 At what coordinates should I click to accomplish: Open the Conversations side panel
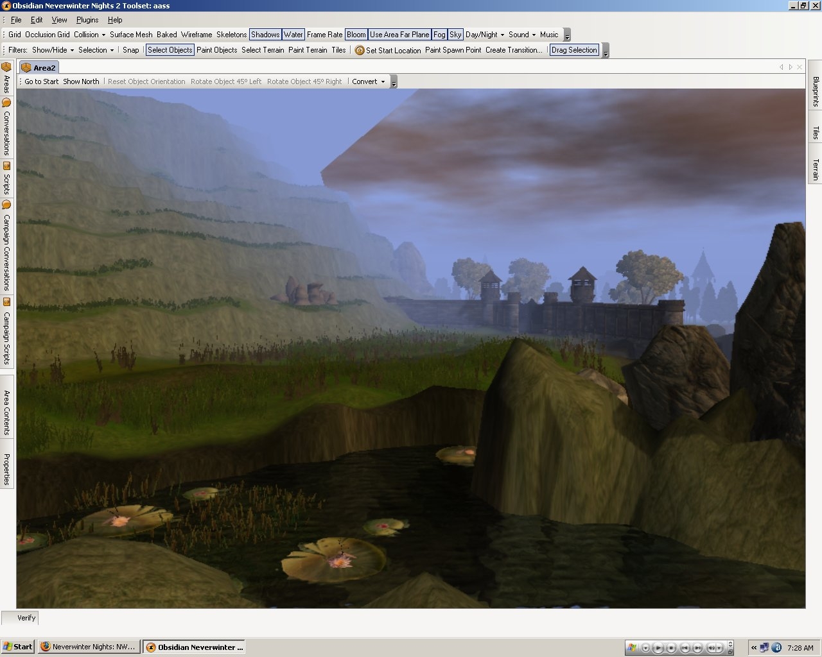click(6, 127)
